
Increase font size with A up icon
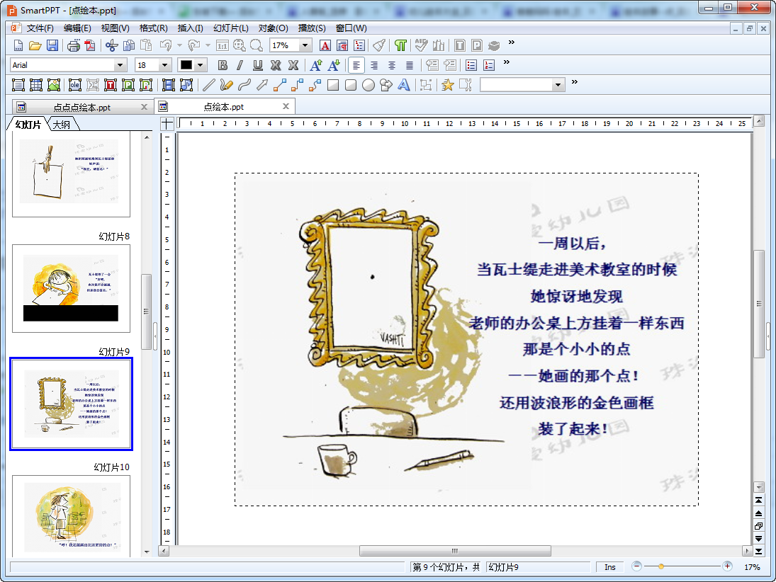316,65
